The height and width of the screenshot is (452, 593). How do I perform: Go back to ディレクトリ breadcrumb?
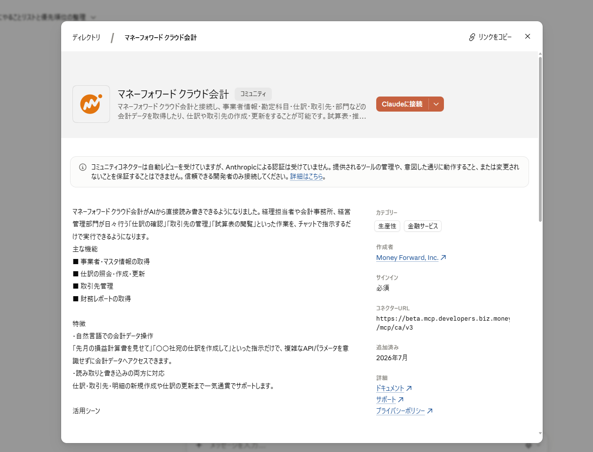coord(86,37)
